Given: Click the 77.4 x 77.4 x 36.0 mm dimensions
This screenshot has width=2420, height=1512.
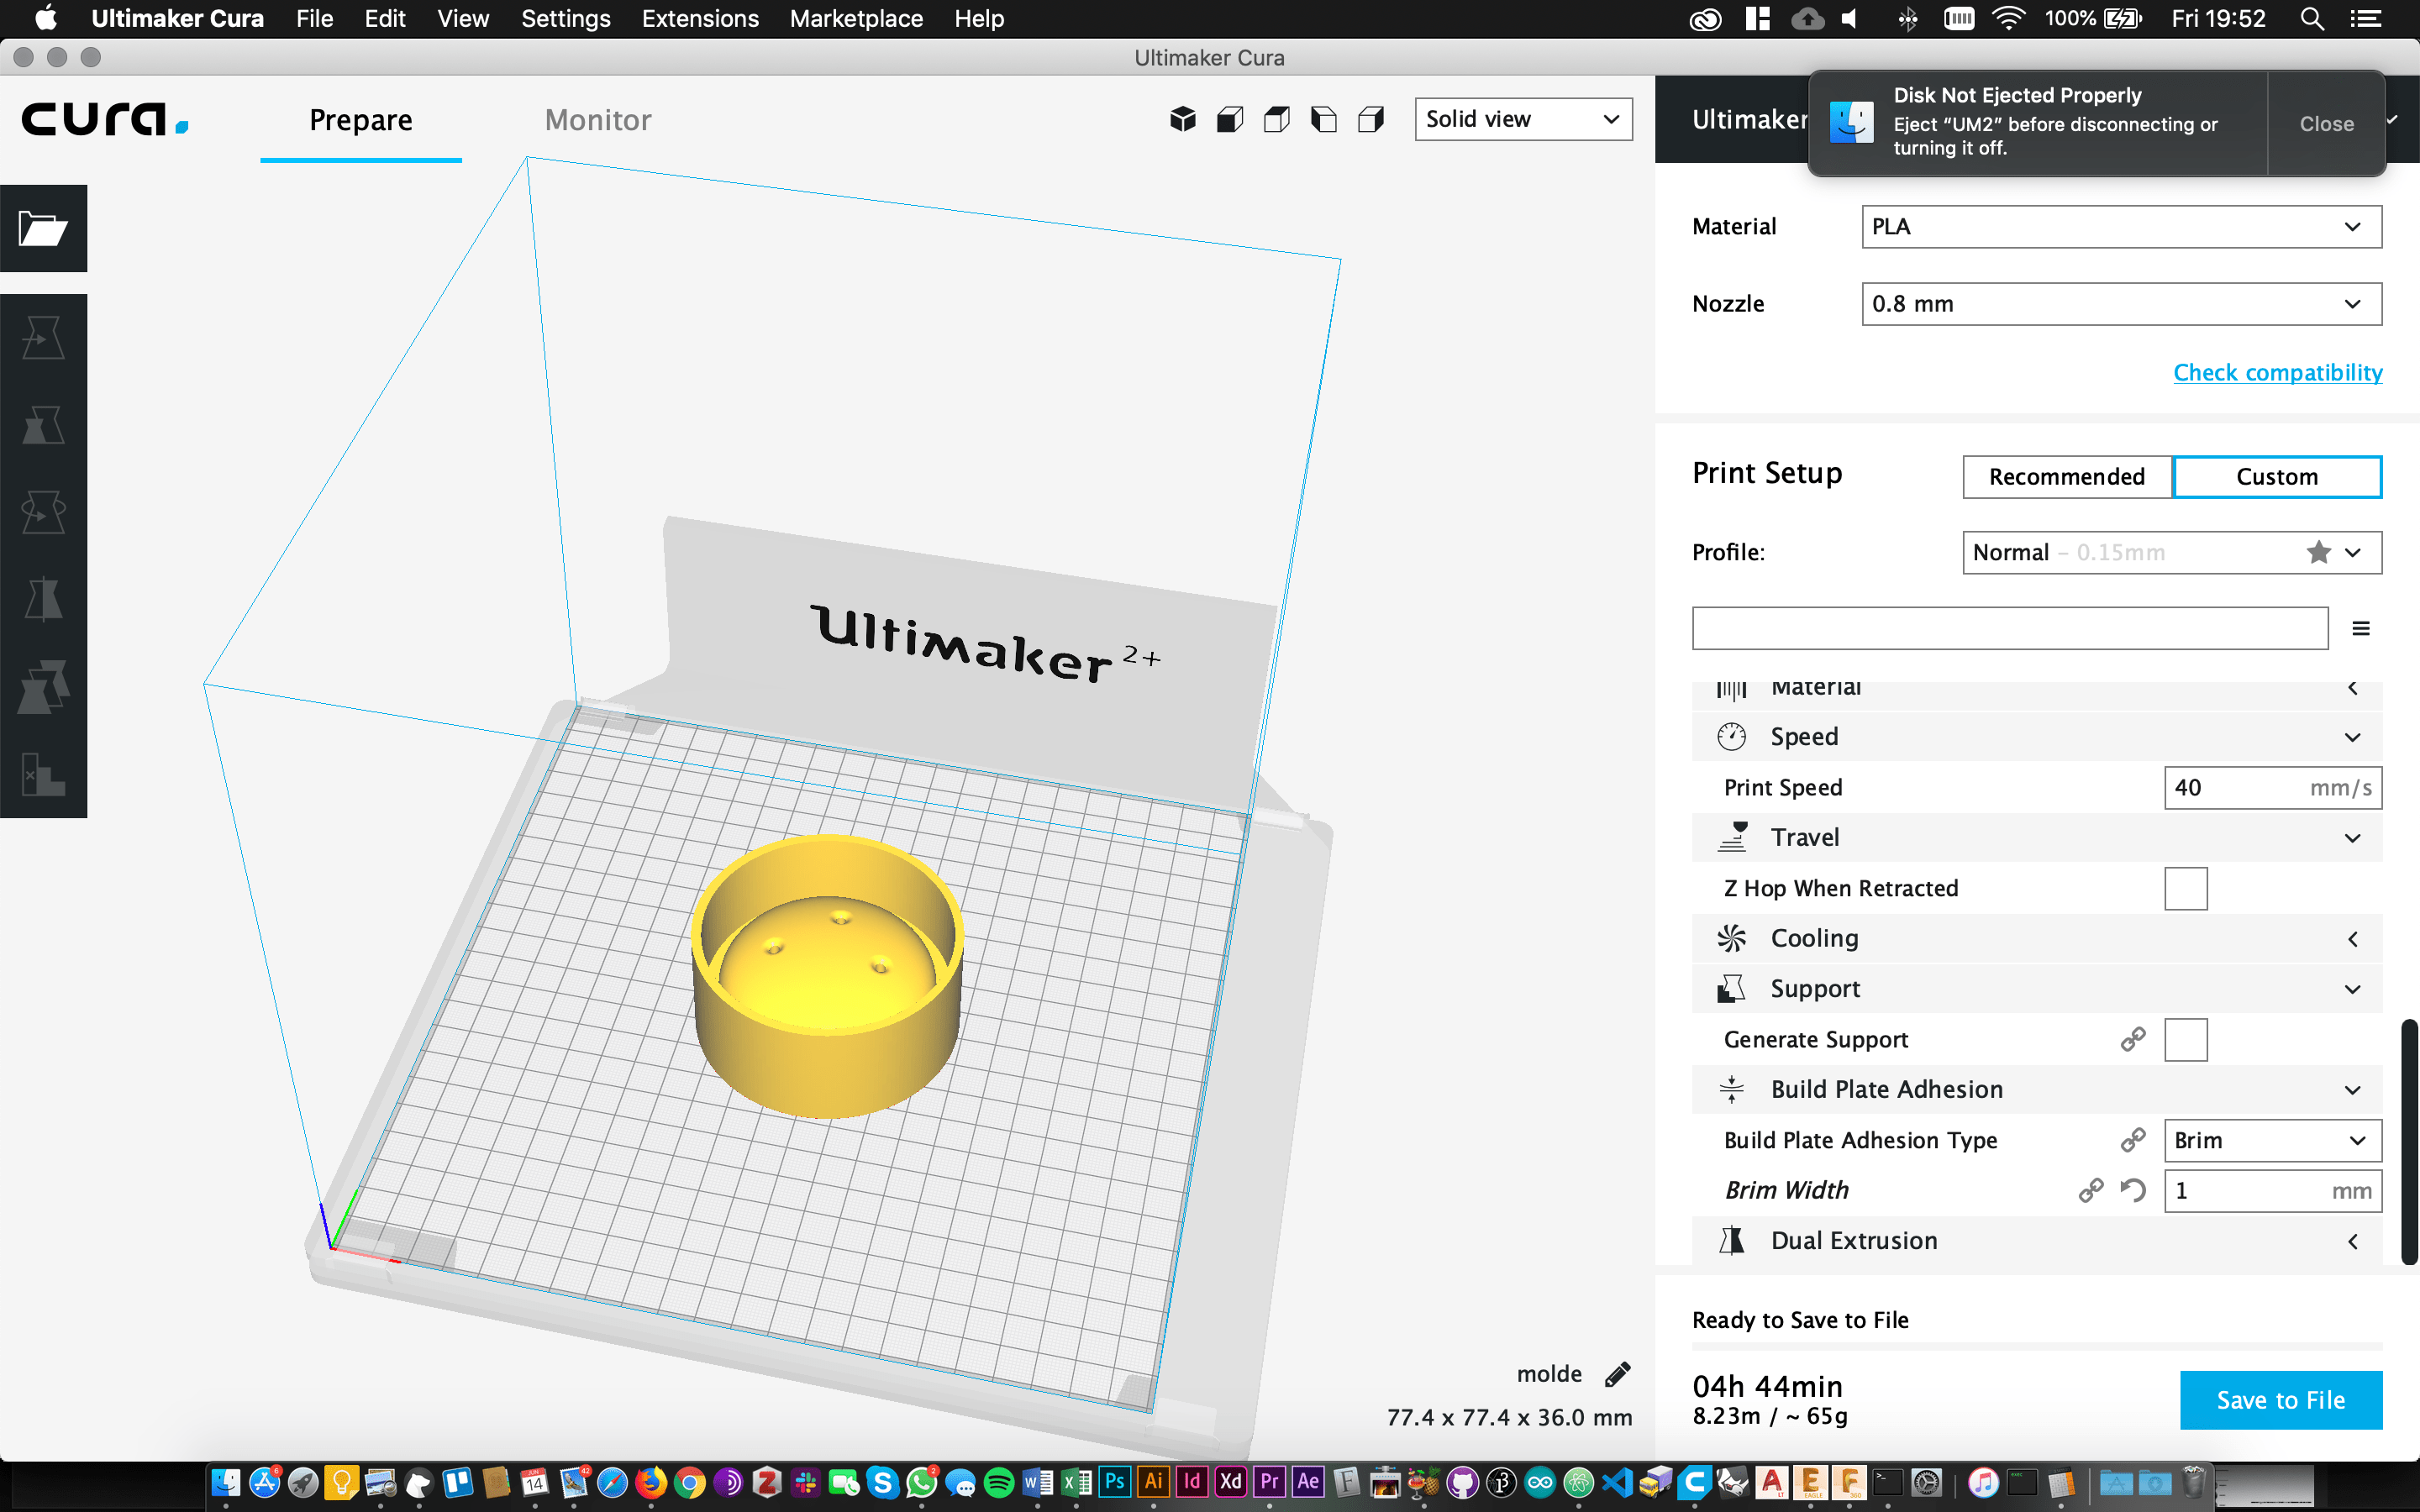Looking at the screenshot, I should [x=1509, y=1417].
